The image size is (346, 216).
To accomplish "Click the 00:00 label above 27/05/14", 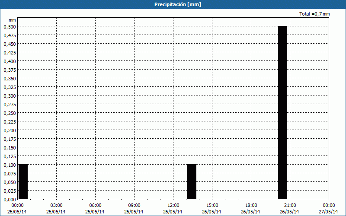I will [329, 206].
